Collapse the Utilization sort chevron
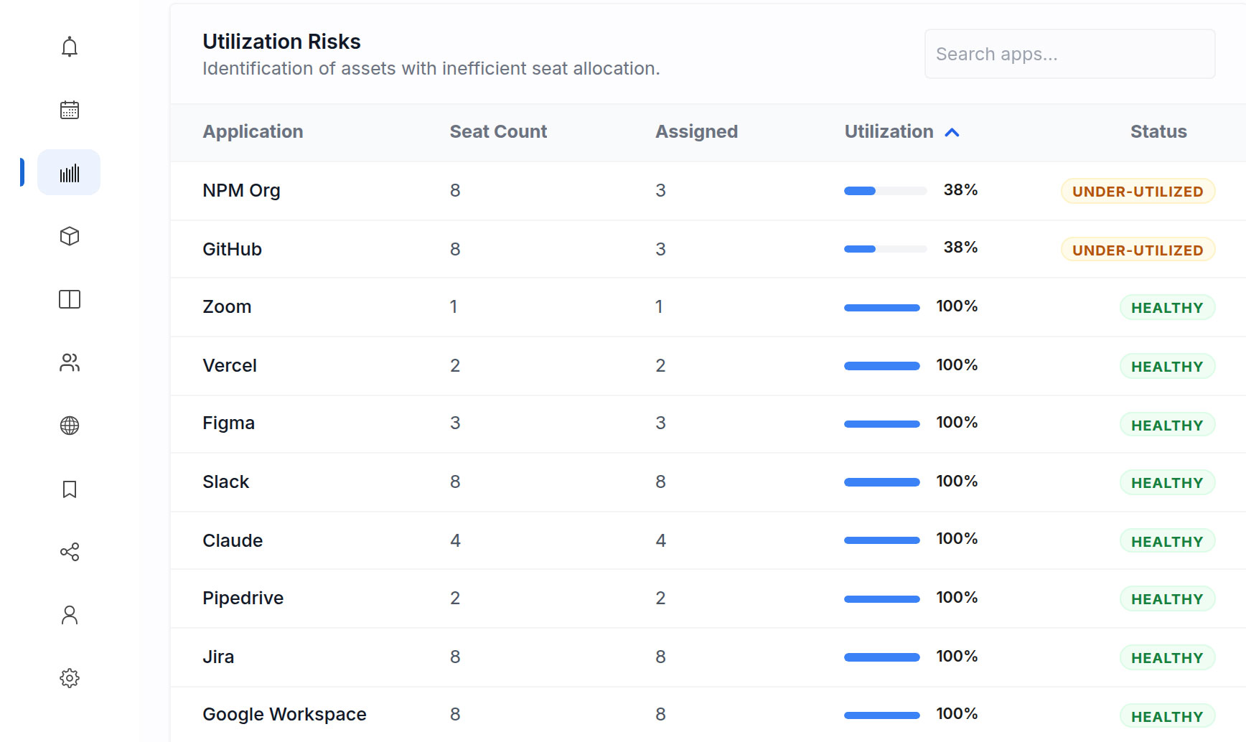The width and height of the screenshot is (1246, 742). point(953,132)
